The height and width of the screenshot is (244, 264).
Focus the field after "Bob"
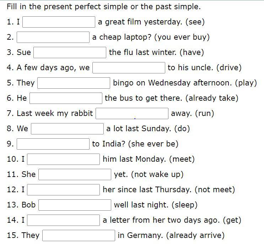75,205
